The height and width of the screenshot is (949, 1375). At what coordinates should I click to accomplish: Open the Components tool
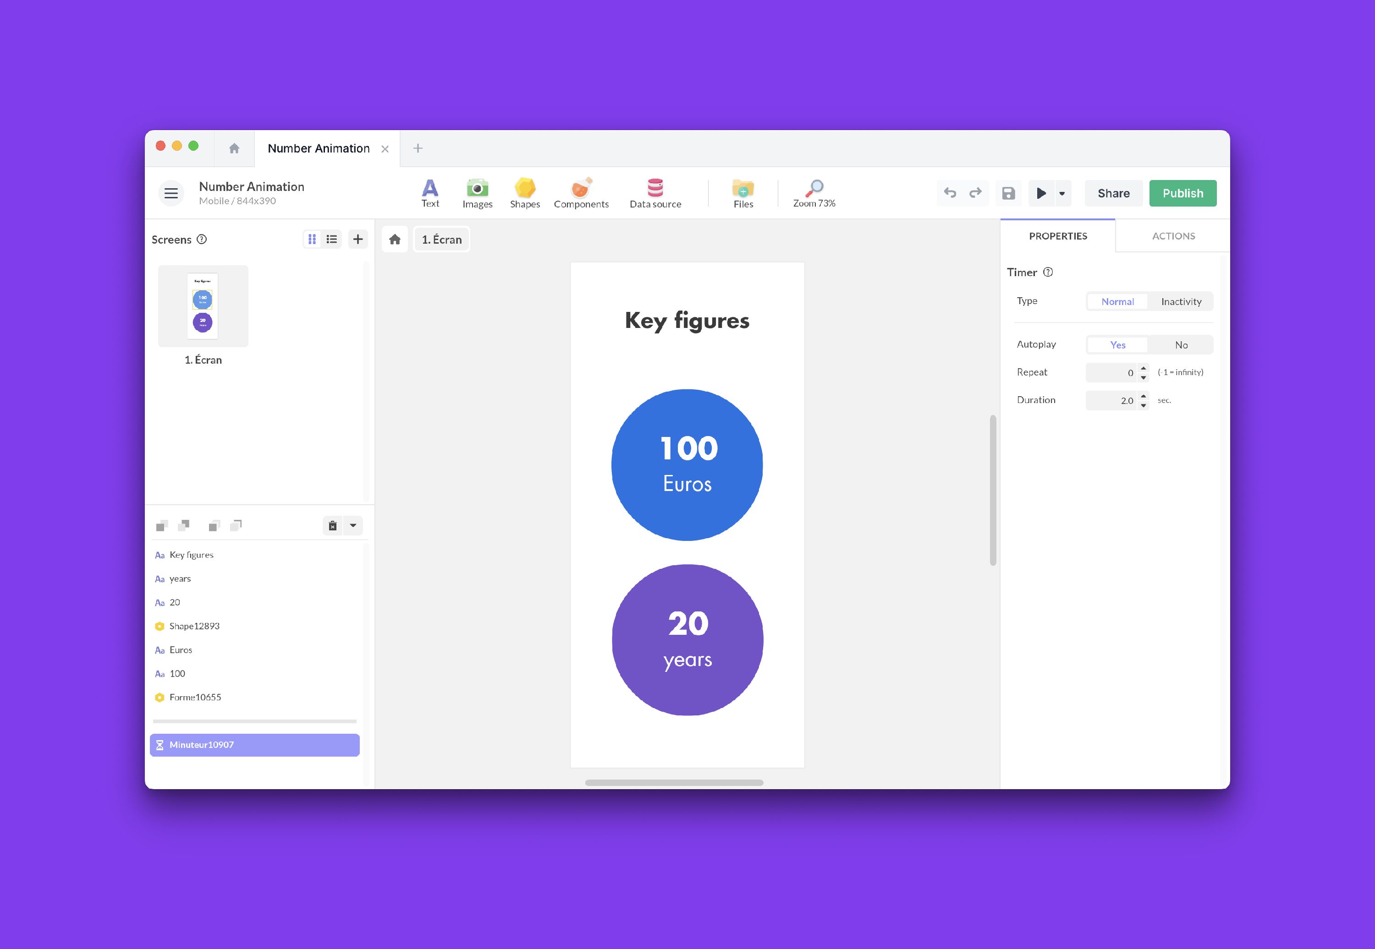pos(581,193)
